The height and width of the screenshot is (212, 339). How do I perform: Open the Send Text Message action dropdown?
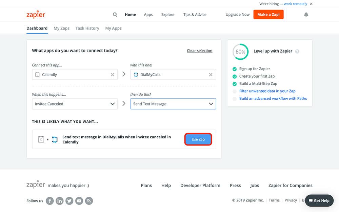[x=211, y=104]
